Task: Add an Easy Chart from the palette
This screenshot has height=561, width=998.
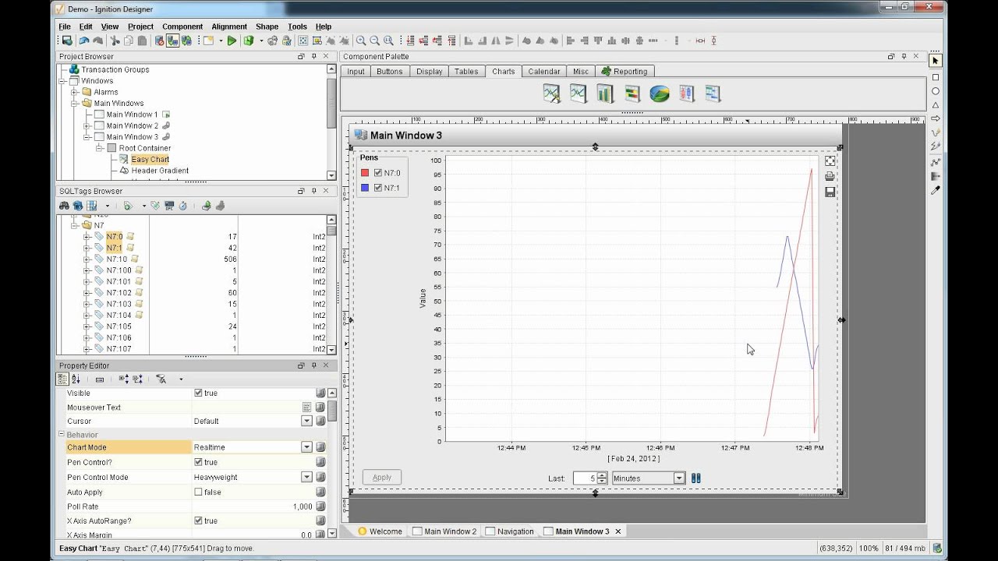Action: coord(551,93)
